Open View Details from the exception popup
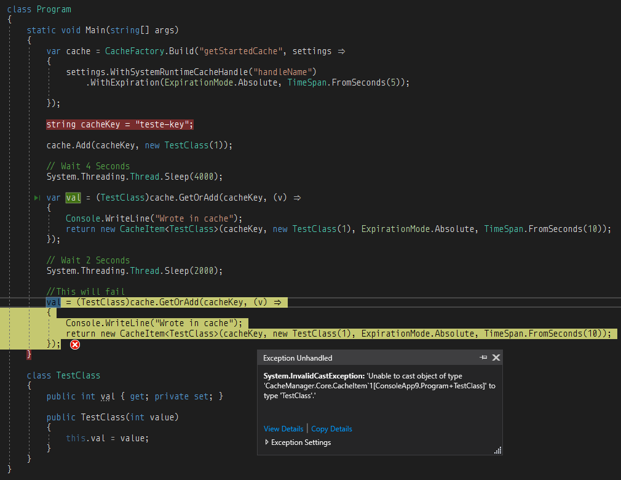This screenshot has width=621, height=480. click(x=283, y=428)
